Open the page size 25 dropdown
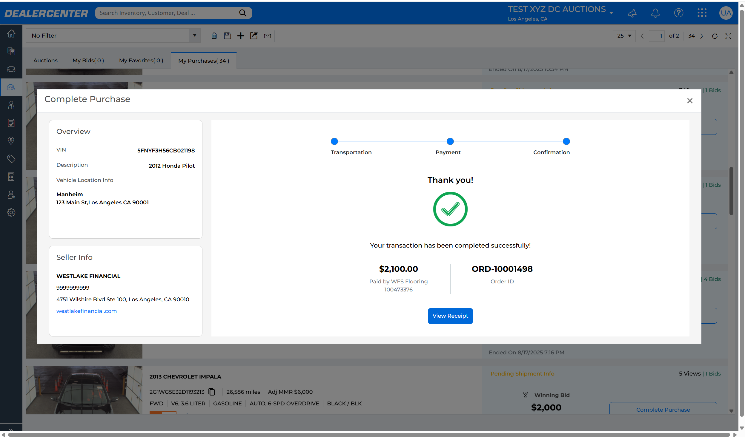Viewport: 745px width, 437px height. (x=624, y=36)
